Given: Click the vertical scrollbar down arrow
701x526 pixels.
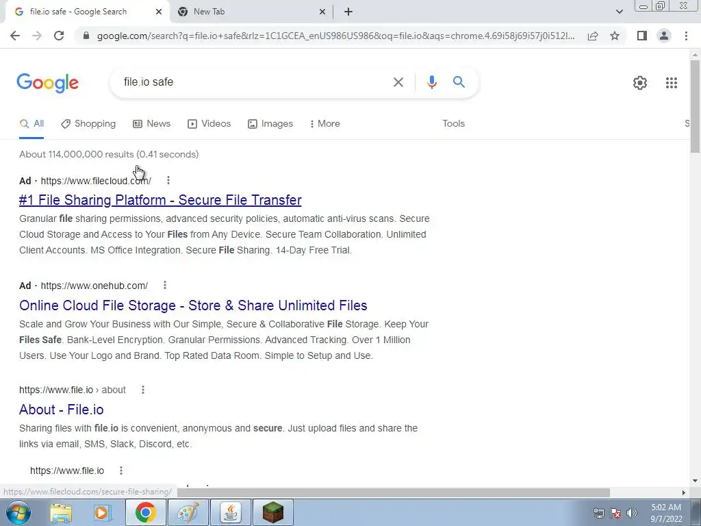Looking at the screenshot, I should 695,481.
